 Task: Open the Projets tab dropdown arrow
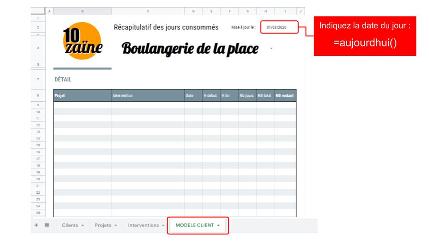point(116,225)
